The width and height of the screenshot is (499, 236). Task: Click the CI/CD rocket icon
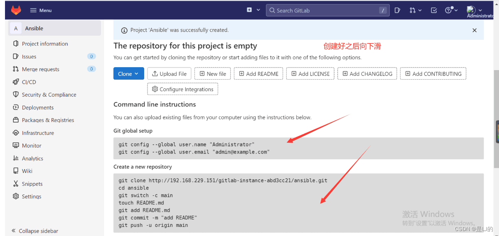click(x=16, y=82)
